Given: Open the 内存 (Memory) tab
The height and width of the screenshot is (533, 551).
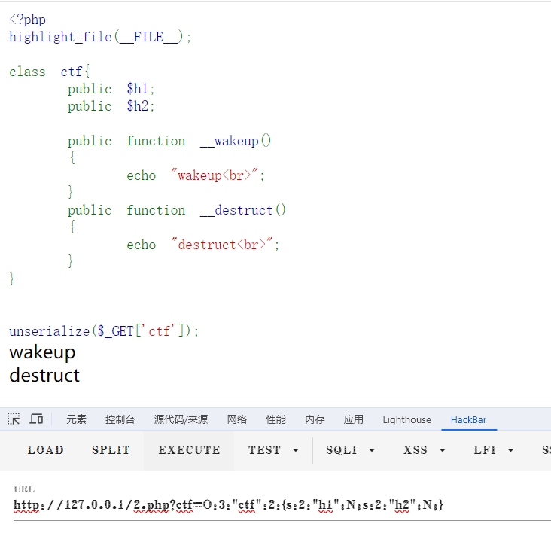Looking at the screenshot, I should pos(315,420).
